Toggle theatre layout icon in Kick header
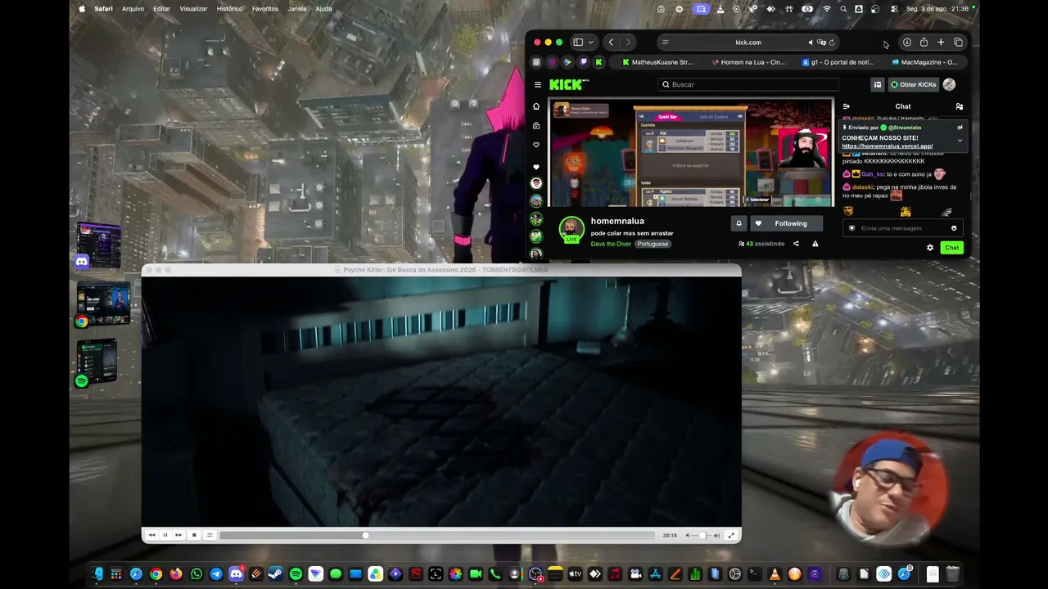The image size is (1048, 589). (x=878, y=84)
